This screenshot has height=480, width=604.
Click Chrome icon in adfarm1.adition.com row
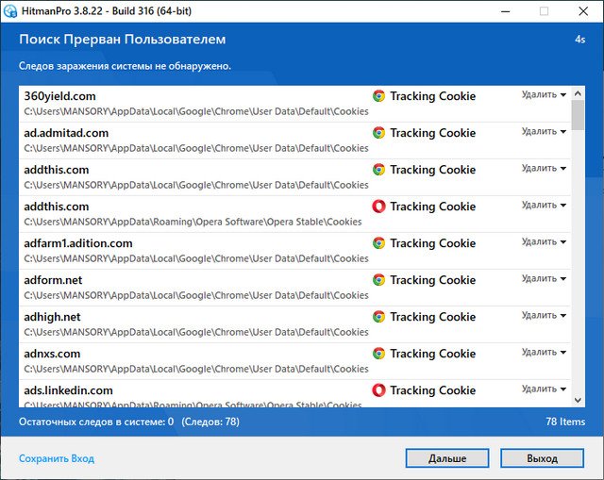pyautogui.click(x=378, y=243)
